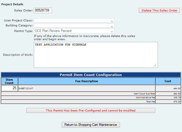Return to Shopping Cart Maintenance
This screenshot has width=182, height=132.
click(x=91, y=125)
